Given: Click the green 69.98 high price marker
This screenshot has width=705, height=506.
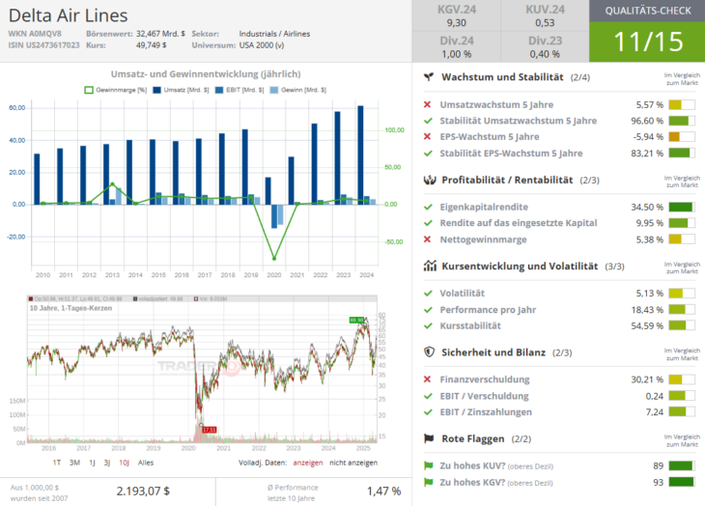Looking at the screenshot, I should coord(356,320).
